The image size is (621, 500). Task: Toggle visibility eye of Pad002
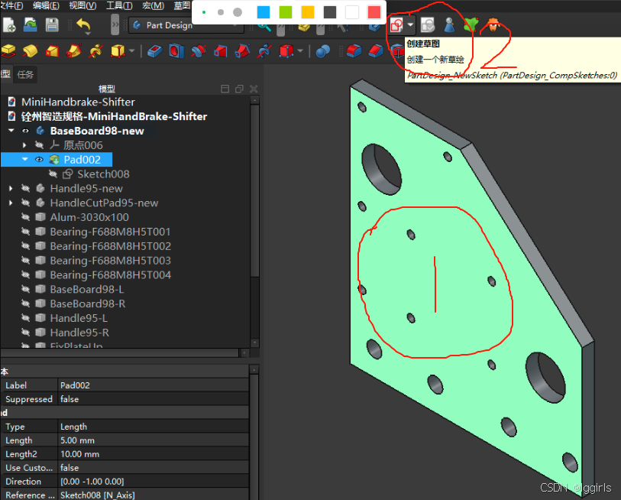(x=39, y=159)
